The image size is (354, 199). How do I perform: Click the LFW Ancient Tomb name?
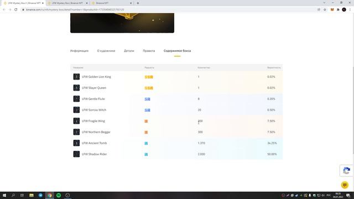[95, 143]
